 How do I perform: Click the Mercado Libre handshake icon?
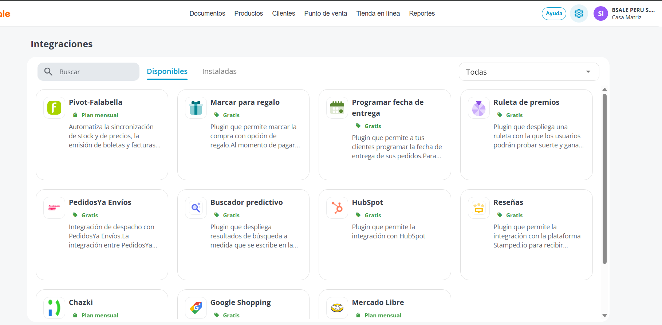[337, 308]
